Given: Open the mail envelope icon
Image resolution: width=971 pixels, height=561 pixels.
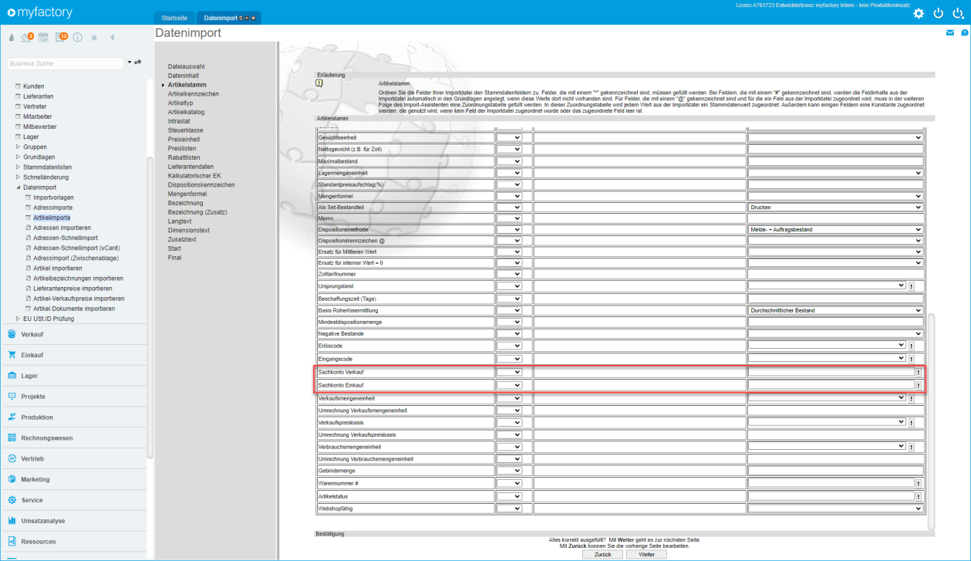Looking at the screenshot, I should click(x=950, y=33).
